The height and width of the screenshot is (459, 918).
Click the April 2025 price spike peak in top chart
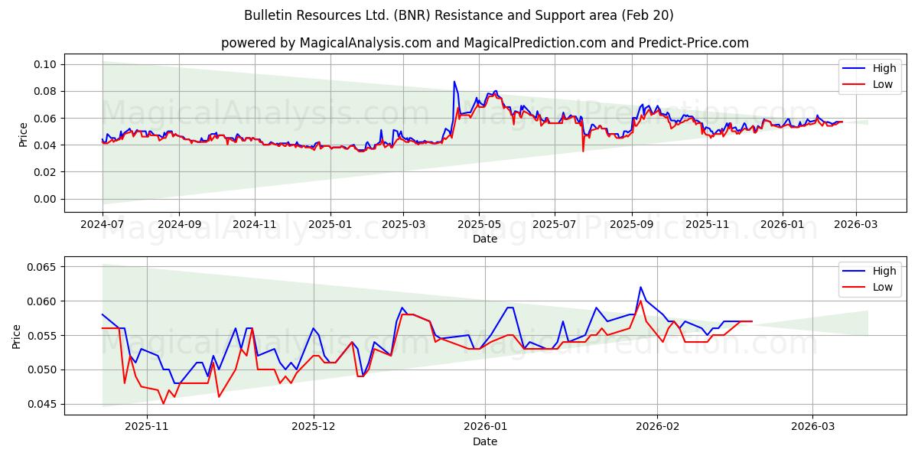(x=454, y=81)
